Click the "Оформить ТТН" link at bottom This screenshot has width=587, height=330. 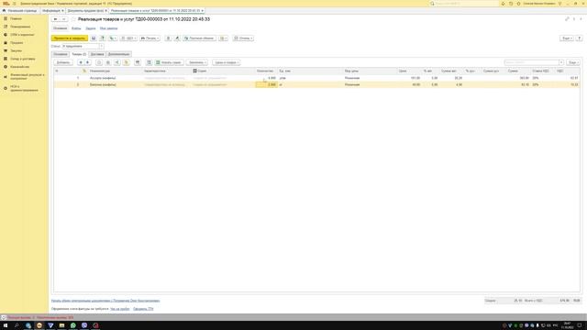pos(143,309)
